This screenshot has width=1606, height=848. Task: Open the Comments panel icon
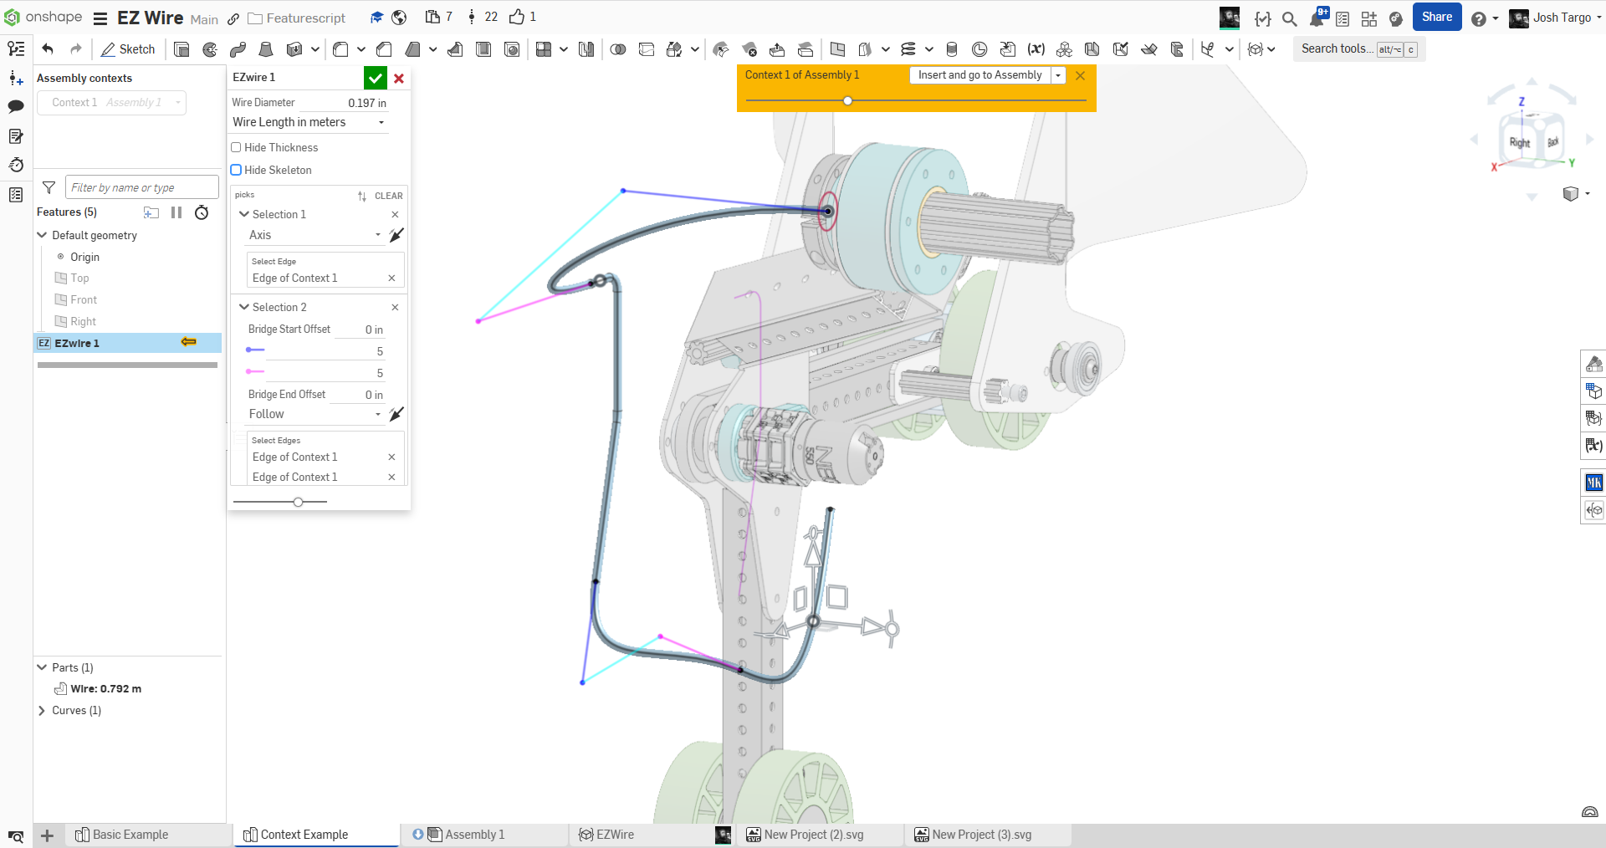16,106
